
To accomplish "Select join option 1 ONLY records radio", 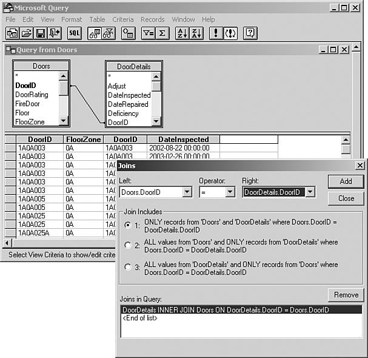I will click(128, 225).
